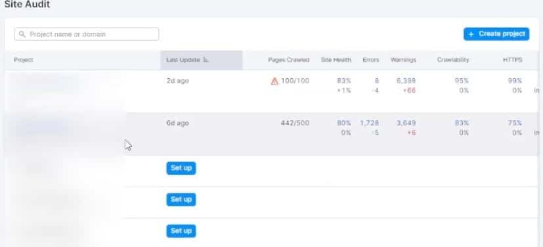The height and width of the screenshot is (247, 543).
Task: Open the 3,649 warnings count link
Action: (406, 123)
